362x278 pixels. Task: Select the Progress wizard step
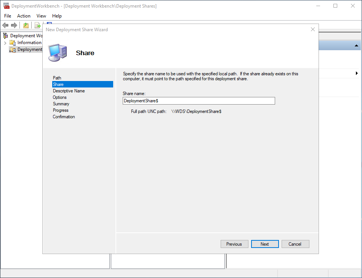click(x=61, y=110)
